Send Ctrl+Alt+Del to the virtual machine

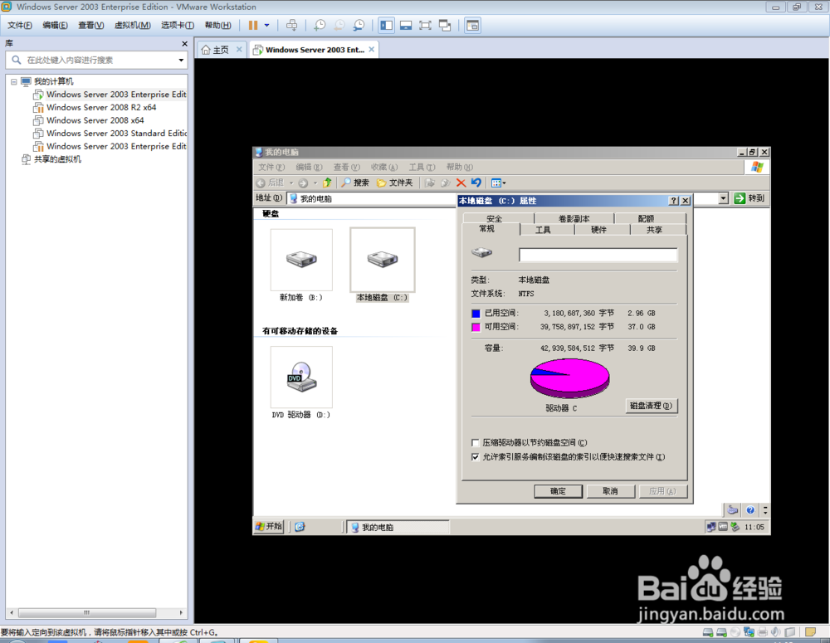(x=291, y=26)
